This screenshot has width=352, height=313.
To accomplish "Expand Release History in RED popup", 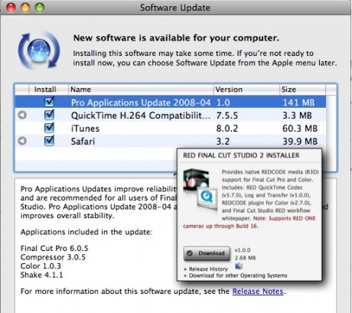I will click(x=206, y=269).
